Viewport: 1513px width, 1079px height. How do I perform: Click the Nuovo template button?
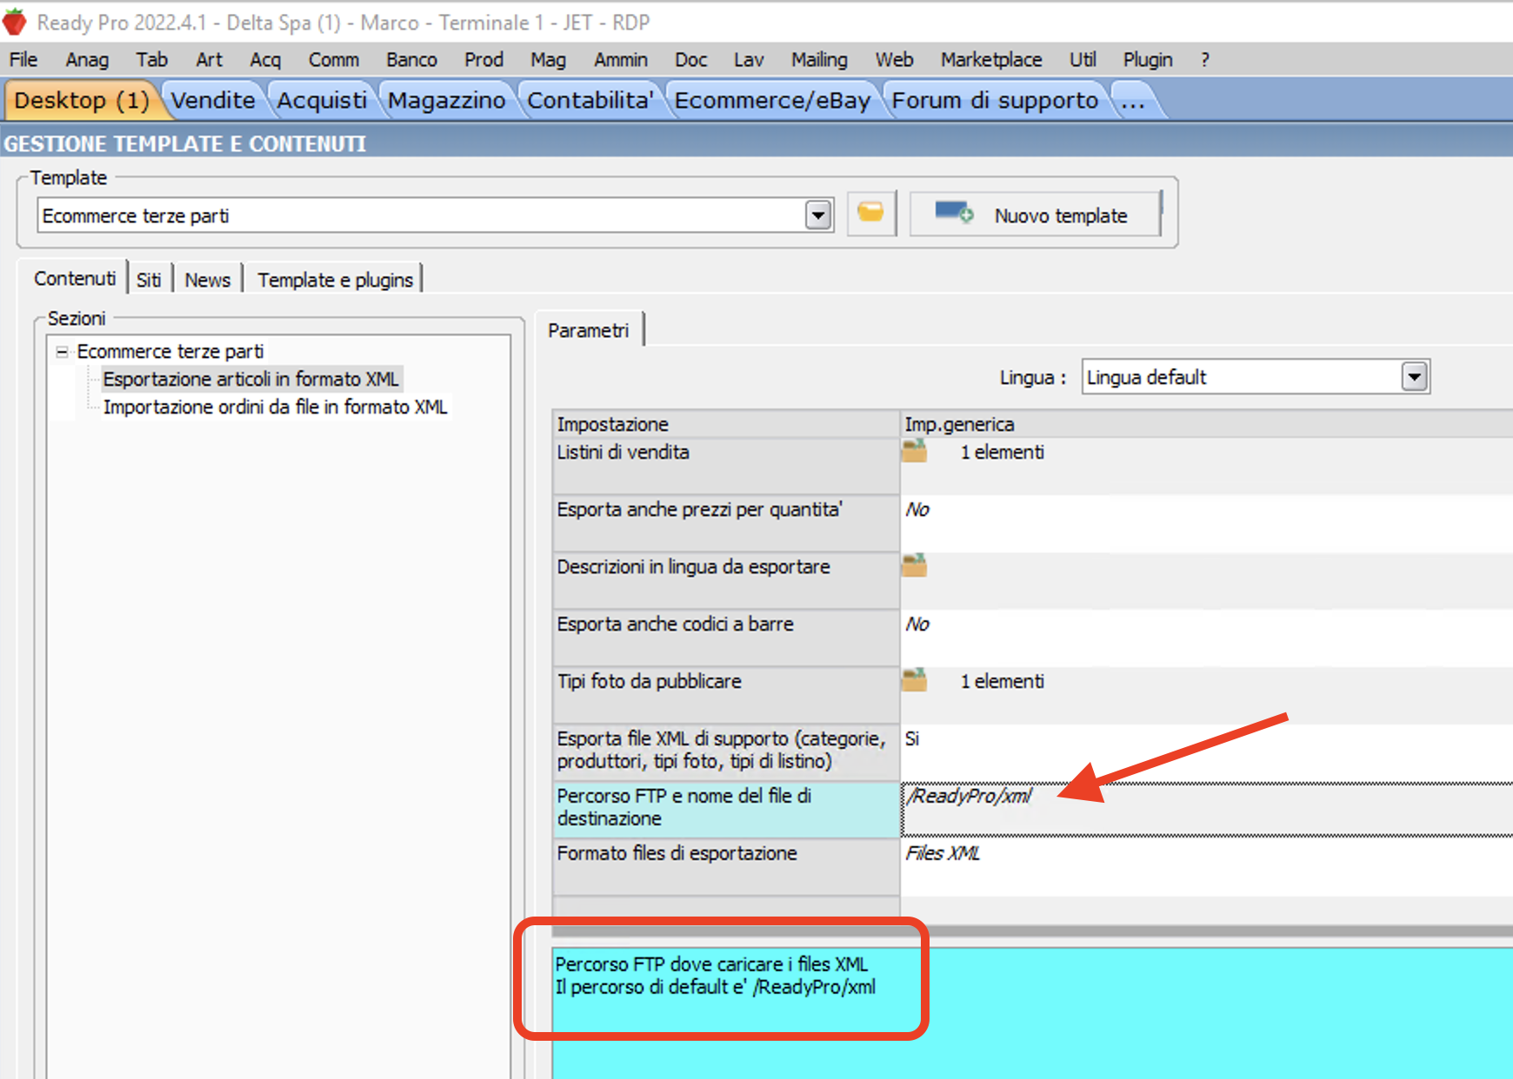(1035, 214)
